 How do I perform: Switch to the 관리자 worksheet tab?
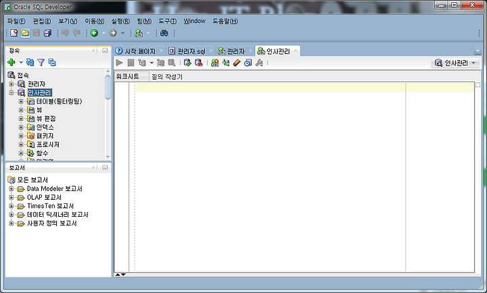coord(235,51)
